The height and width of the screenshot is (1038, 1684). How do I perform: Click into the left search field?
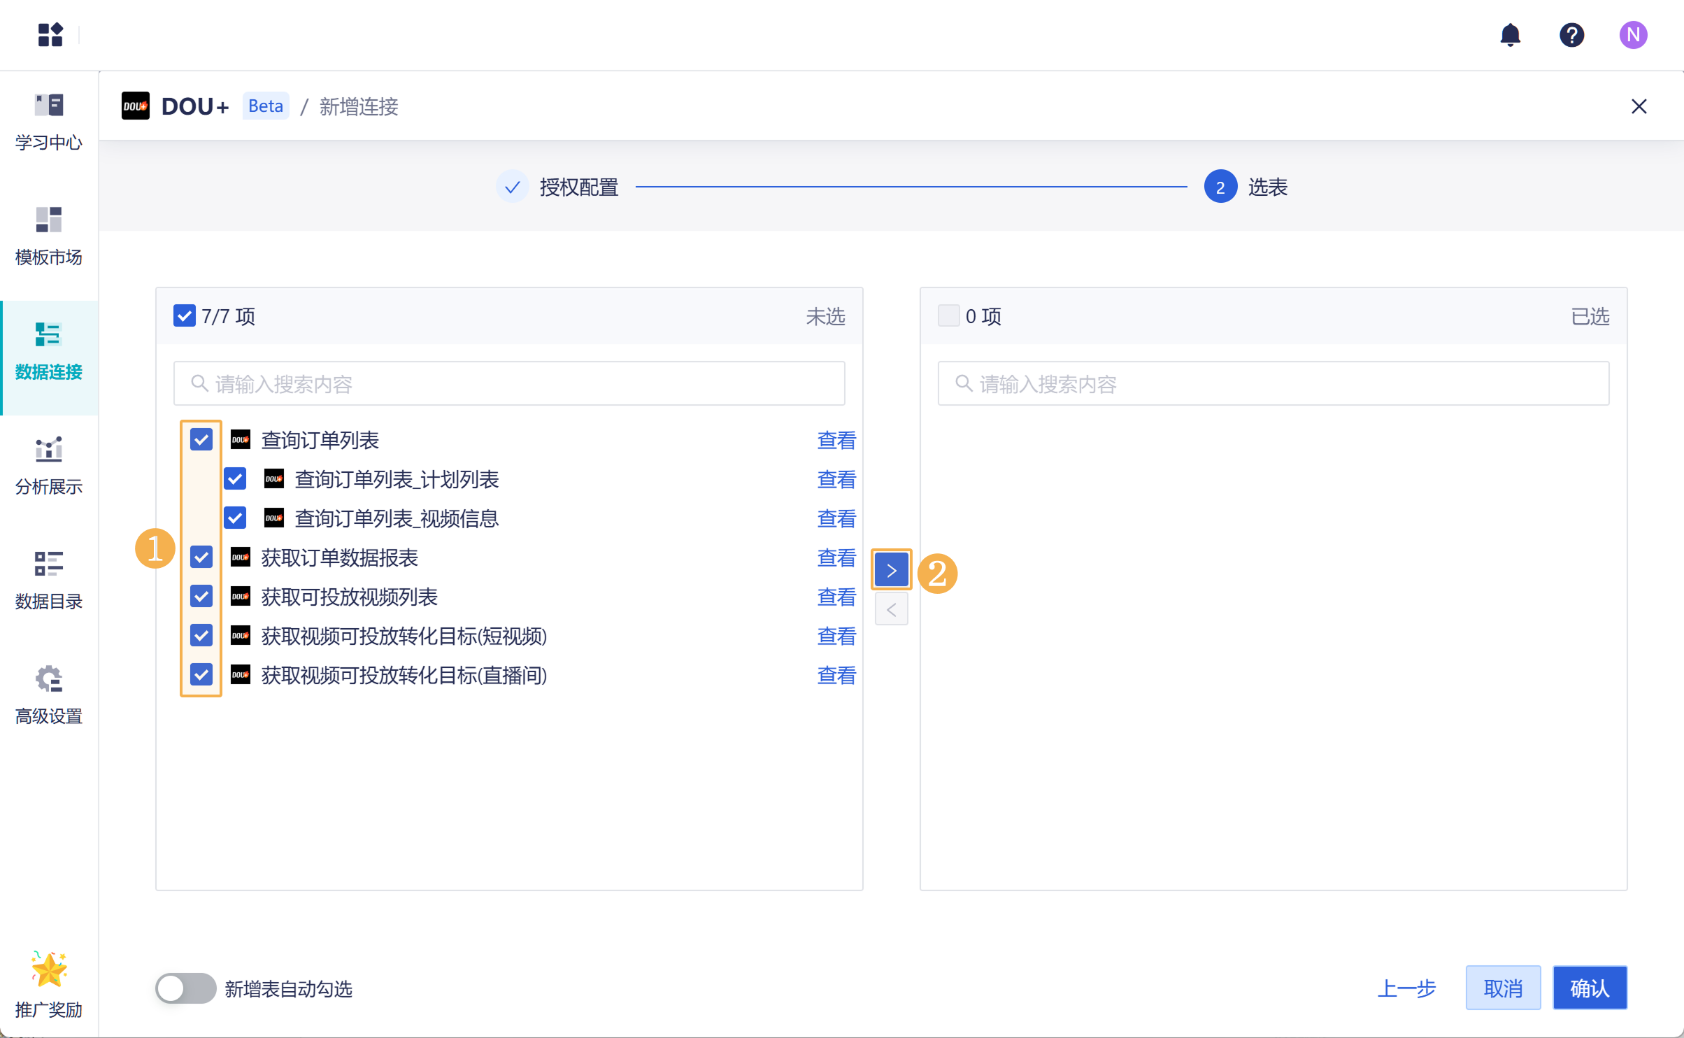point(509,383)
